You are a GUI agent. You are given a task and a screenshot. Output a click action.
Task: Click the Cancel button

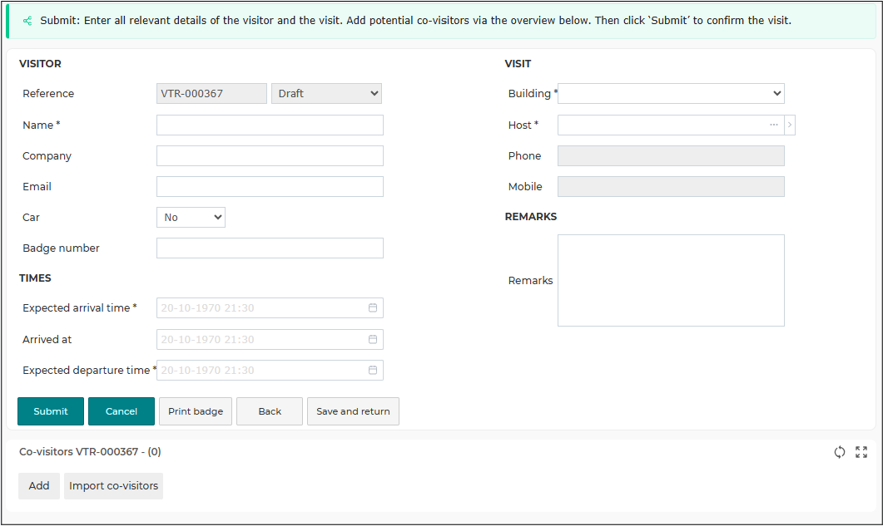click(x=121, y=411)
